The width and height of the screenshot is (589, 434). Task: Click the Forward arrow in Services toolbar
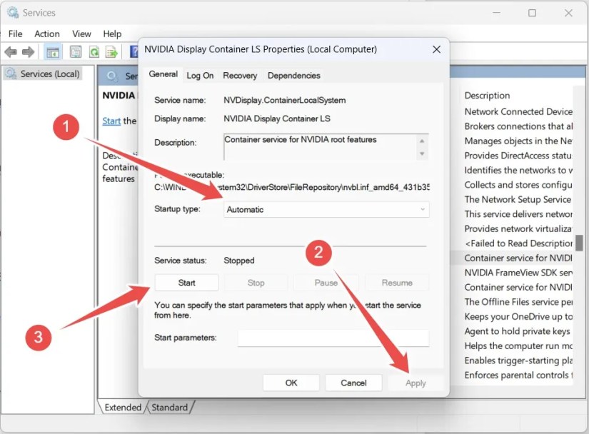click(28, 52)
